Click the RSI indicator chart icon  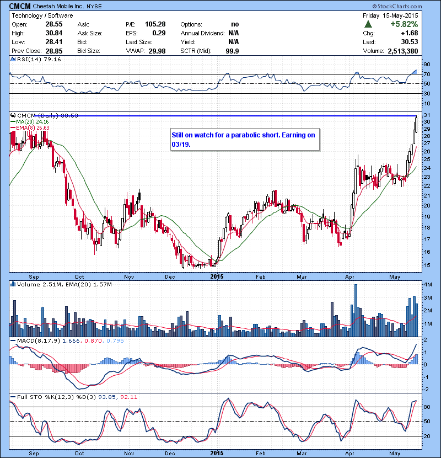[13, 59]
